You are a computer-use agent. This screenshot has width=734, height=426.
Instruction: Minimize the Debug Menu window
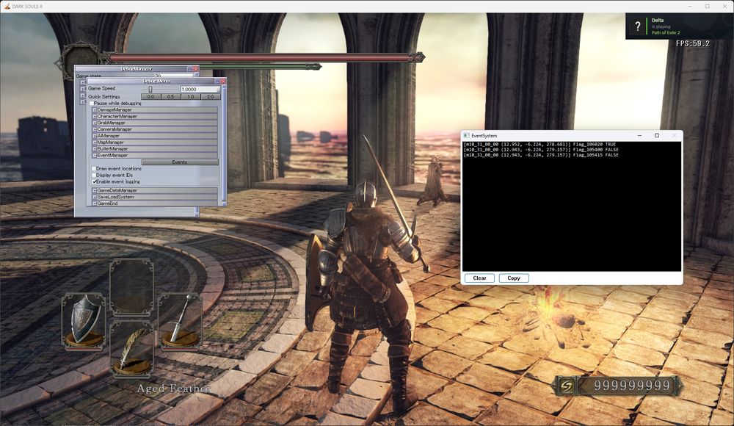[x=217, y=82]
